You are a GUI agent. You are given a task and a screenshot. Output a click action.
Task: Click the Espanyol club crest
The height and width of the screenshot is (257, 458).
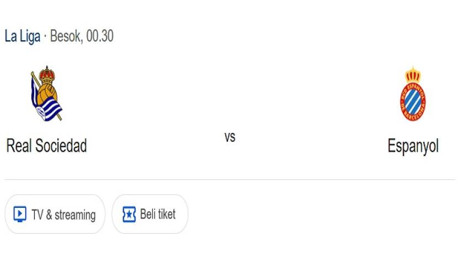pyautogui.click(x=413, y=95)
